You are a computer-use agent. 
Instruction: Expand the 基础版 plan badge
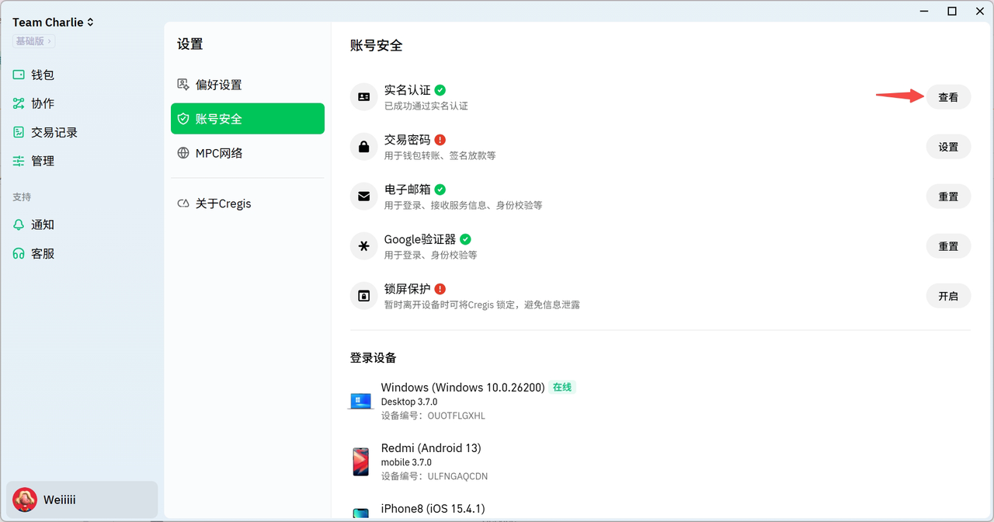[x=33, y=41]
